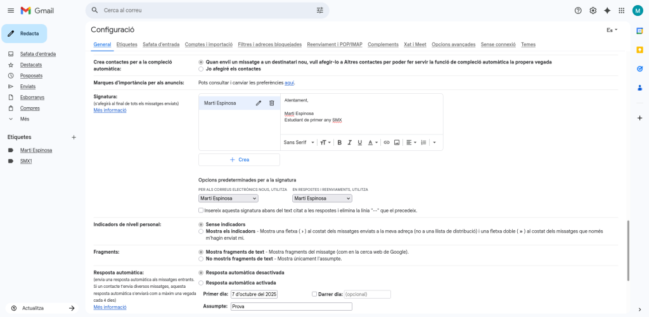649x317 pixels.
Task: Apply italic formatting in the signature toolbar
Action: point(349,143)
